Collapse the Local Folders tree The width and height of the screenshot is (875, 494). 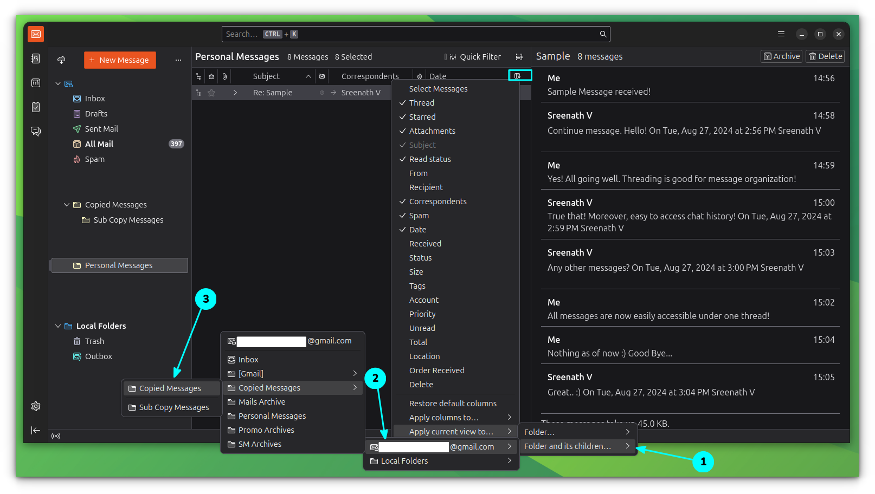pyautogui.click(x=58, y=326)
